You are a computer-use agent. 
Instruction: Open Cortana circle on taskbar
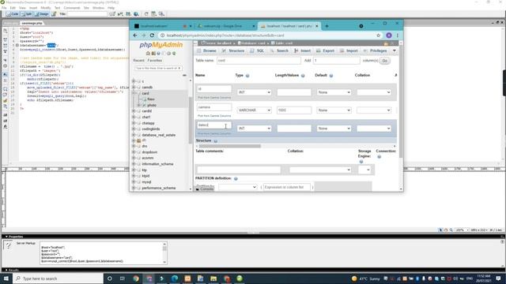pos(109,278)
